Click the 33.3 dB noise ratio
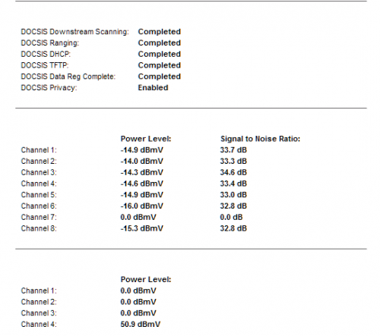Viewport: 380px width, 336px height. coord(233,162)
